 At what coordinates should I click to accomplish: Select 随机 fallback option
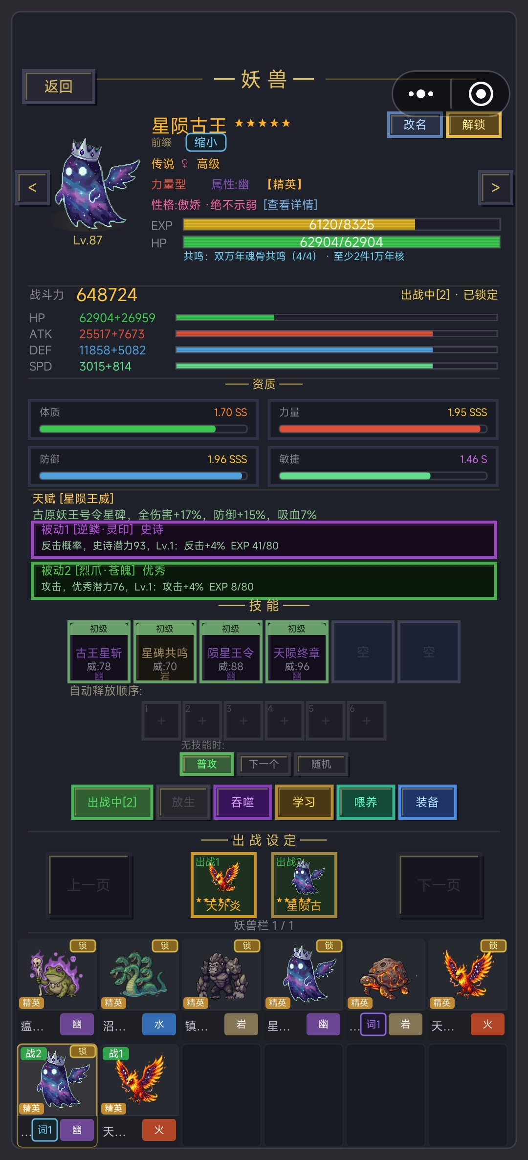pos(321,764)
